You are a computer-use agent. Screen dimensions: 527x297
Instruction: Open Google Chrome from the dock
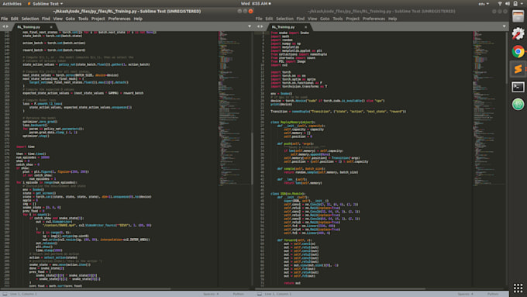click(518, 51)
